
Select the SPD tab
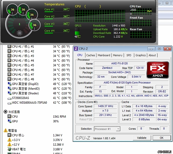(x=129, y=55)
